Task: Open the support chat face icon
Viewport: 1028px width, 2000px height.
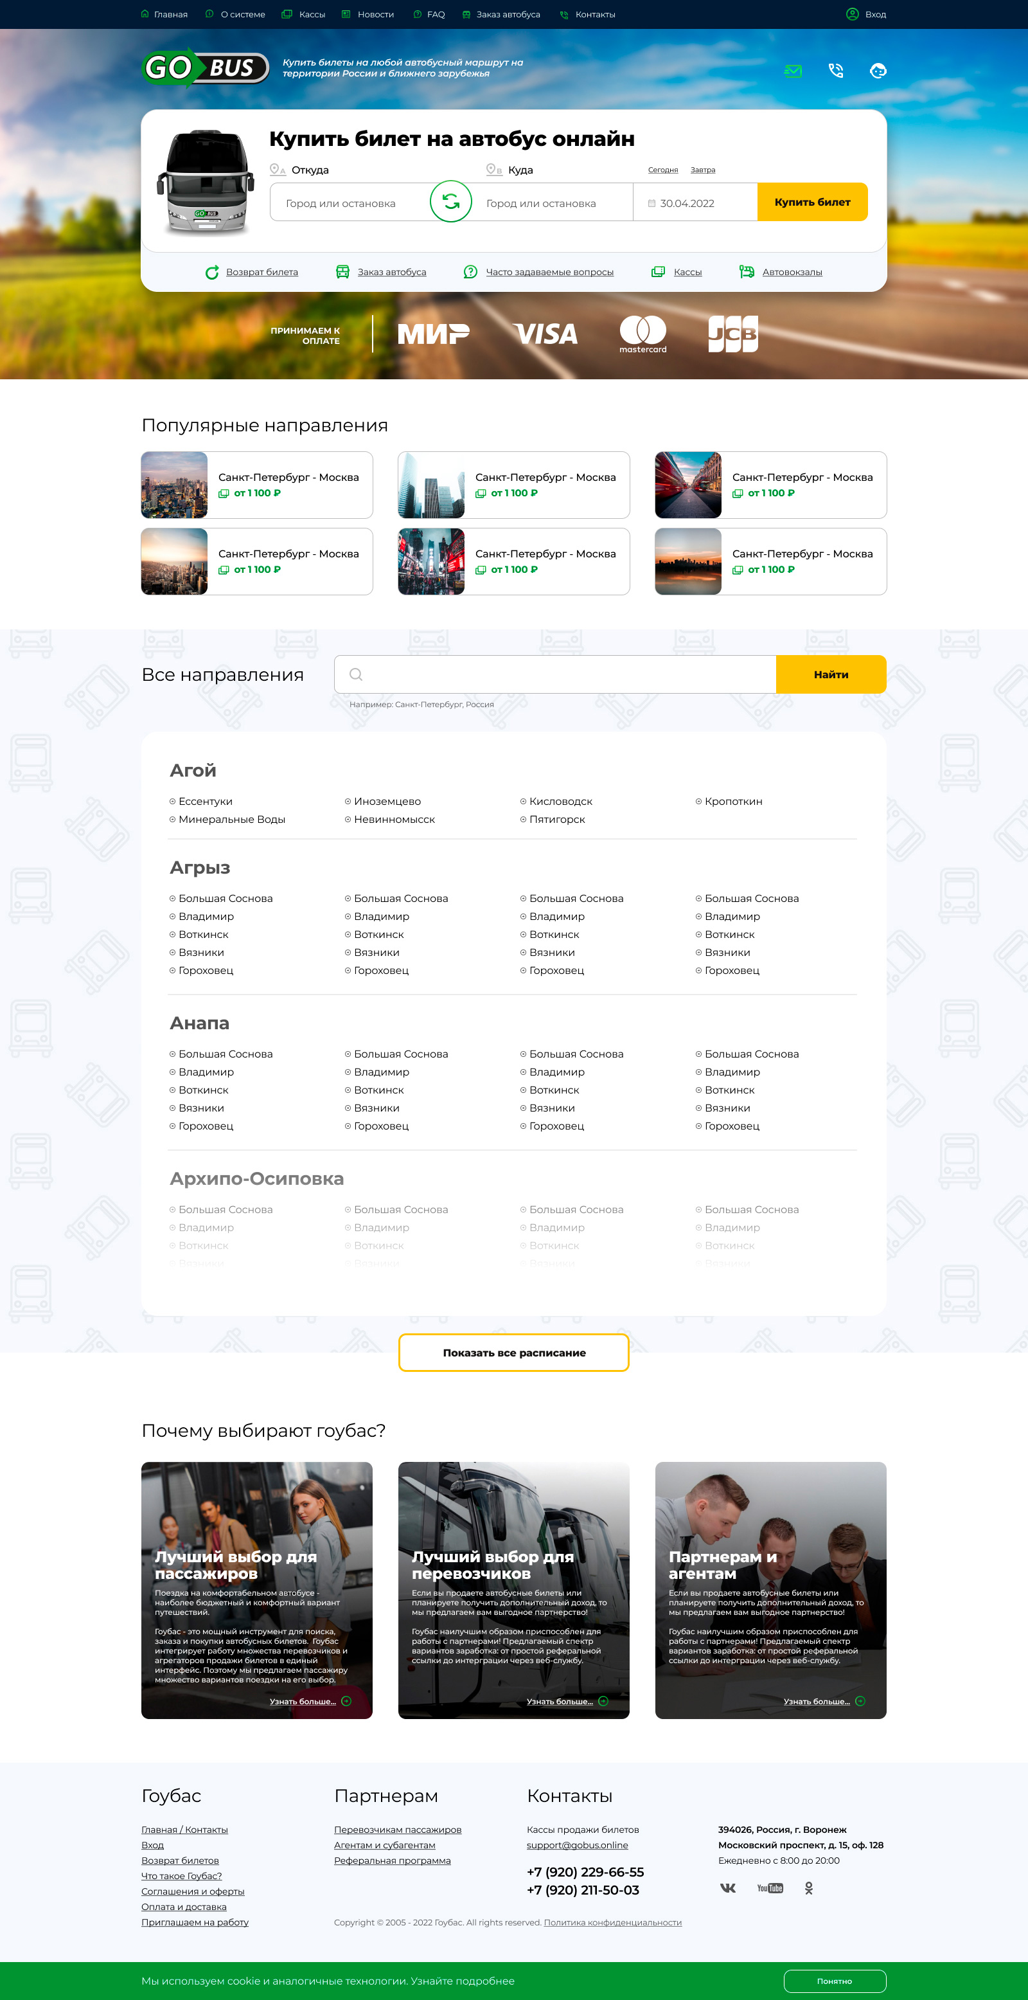Action: coord(878,71)
